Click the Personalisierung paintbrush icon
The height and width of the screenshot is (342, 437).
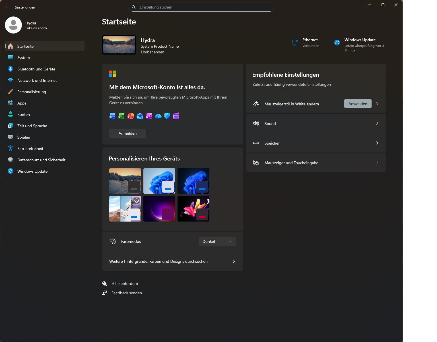point(11,91)
